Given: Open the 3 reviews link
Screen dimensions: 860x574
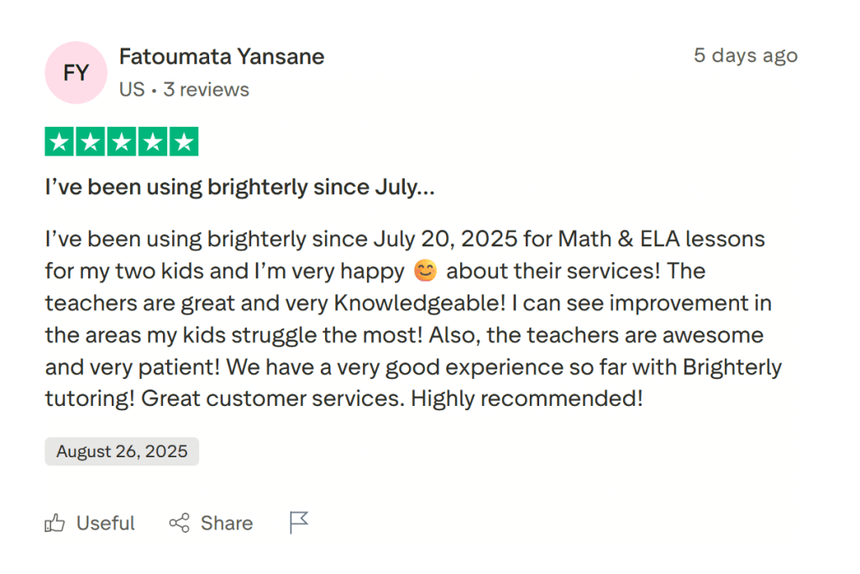Looking at the screenshot, I should (x=206, y=89).
